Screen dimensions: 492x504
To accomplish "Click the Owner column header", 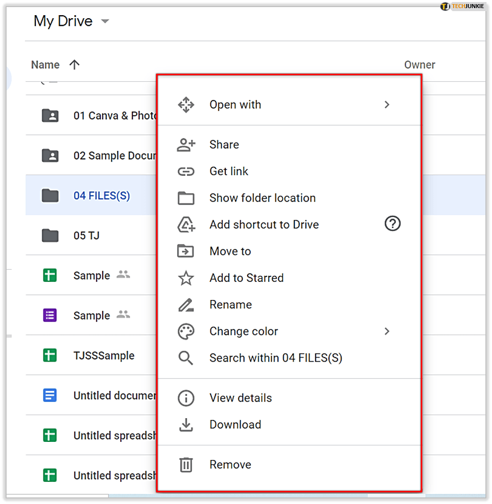I will click(x=419, y=65).
